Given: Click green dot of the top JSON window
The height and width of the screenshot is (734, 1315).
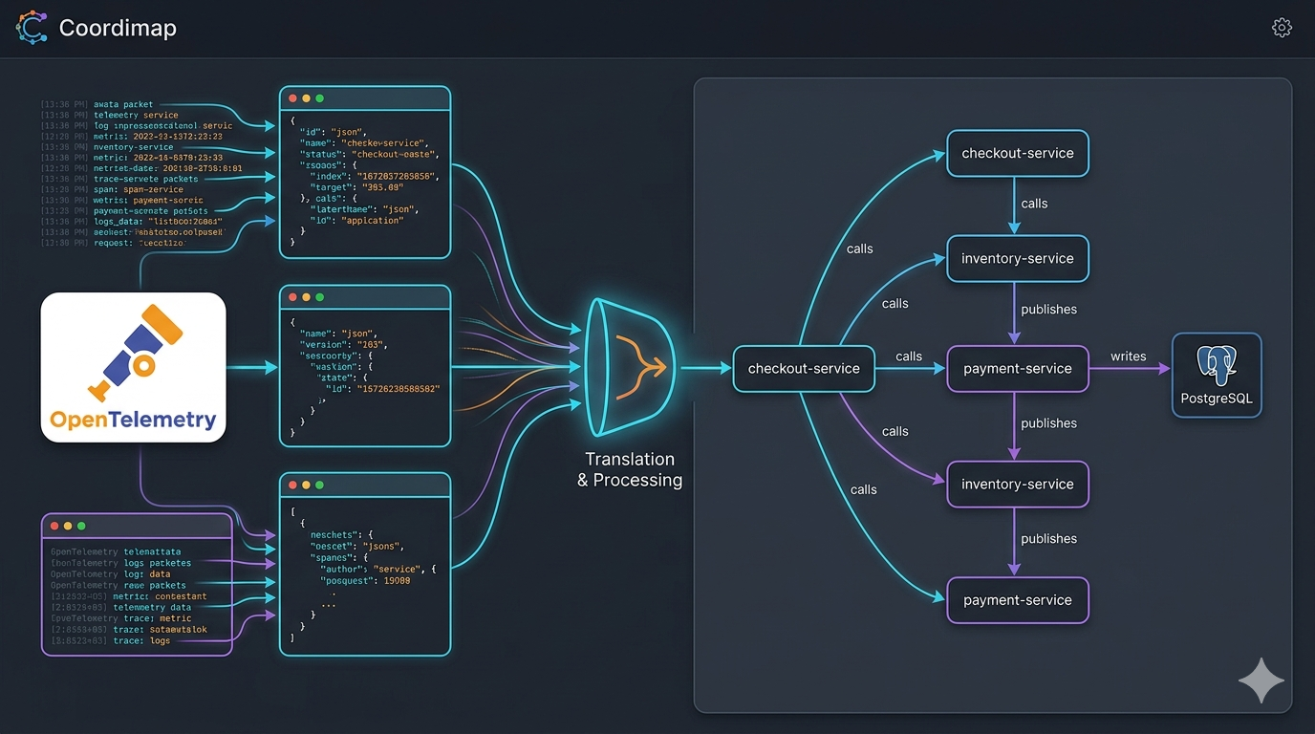Looking at the screenshot, I should tap(319, 98).
